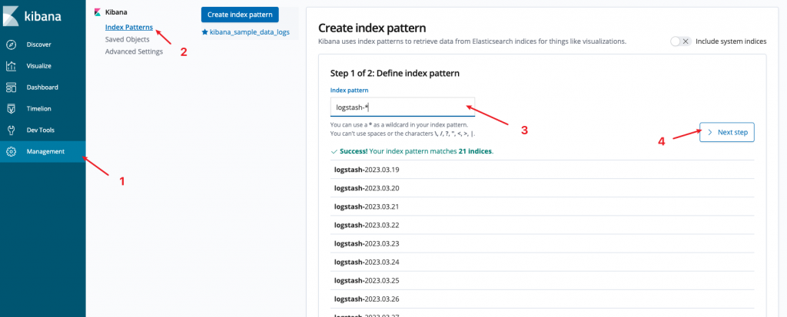
Task: Open the kibana_sample_data_logs index pattern
Action: point(250,32)
